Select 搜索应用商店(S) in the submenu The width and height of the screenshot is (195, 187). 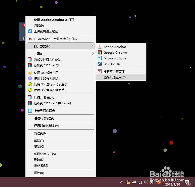121,72
